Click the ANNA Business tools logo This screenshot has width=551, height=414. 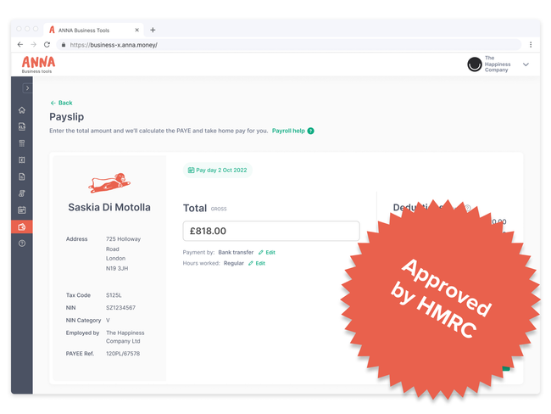click(x=38, y=64)
